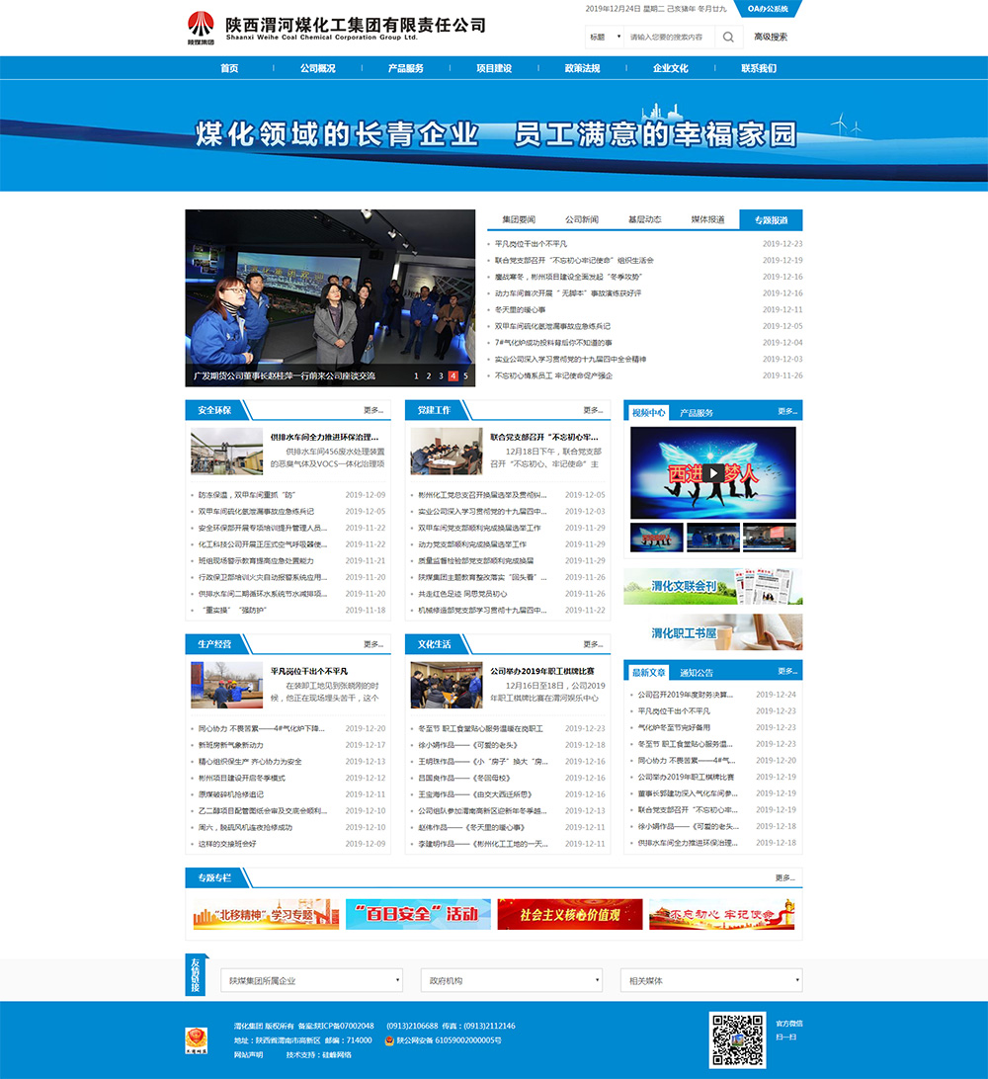Screen dimensions: 988x1079
Task: Open the 高级搜索 advanced search link
Action: pyautogui.click(x=771, y=38)
